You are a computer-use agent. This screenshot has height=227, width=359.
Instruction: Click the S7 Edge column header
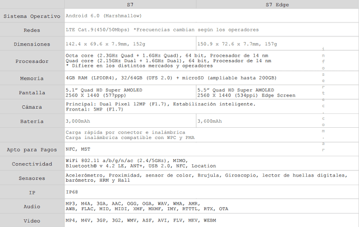pyautogui.click(x=277, y=4)
